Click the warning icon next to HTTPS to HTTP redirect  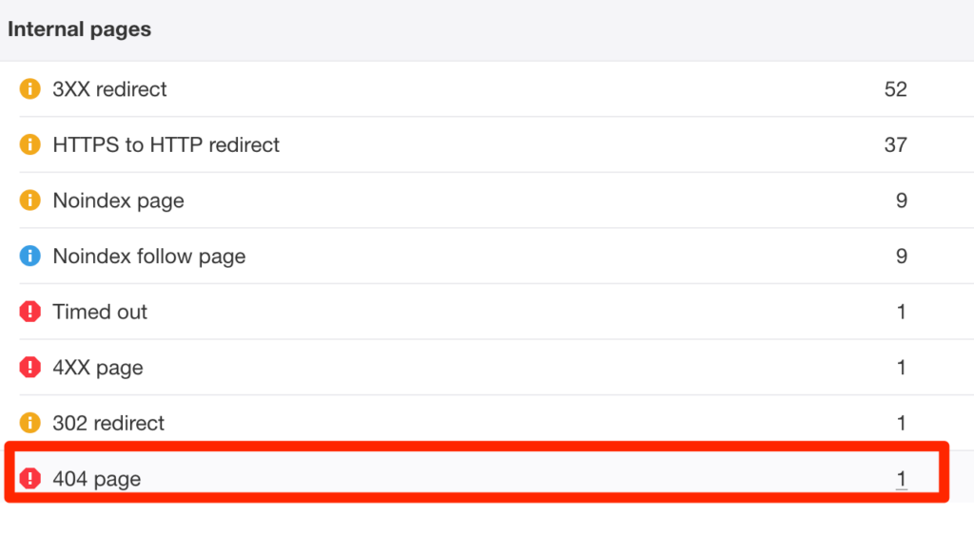coord(29,144)
